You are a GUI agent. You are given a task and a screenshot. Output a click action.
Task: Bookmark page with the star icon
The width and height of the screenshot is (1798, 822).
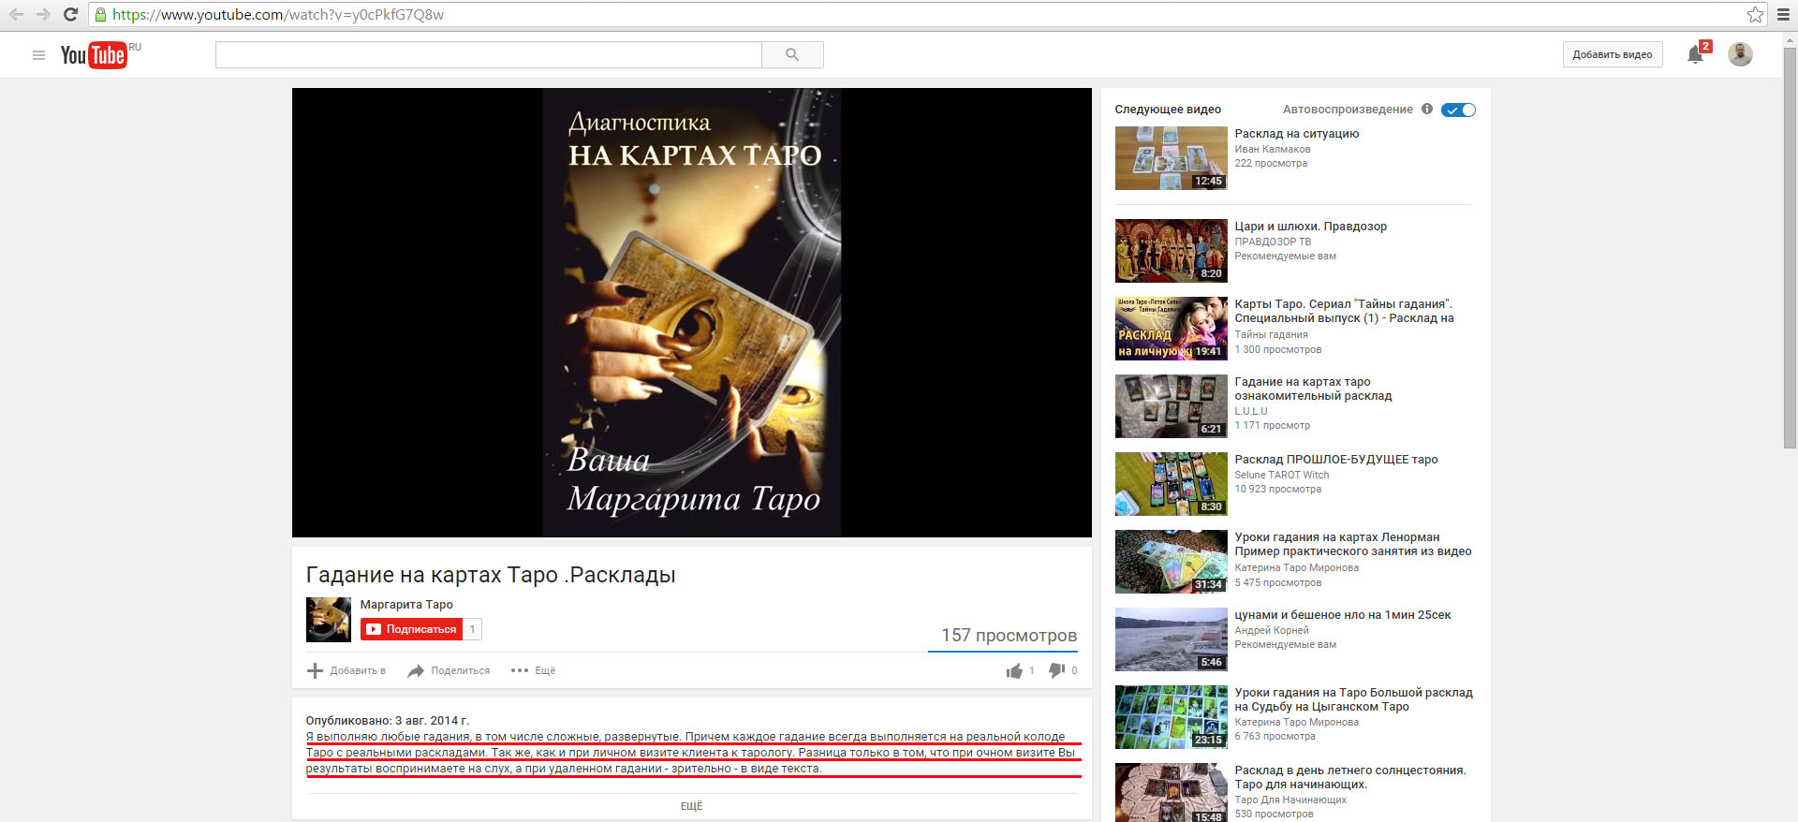(1755, 14)
